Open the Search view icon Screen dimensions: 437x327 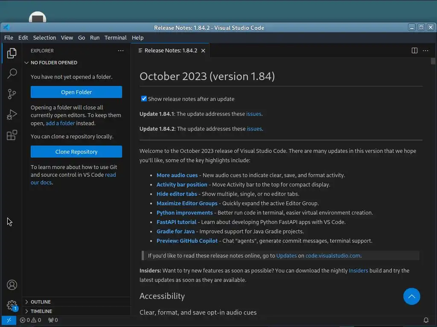point(12,73)
